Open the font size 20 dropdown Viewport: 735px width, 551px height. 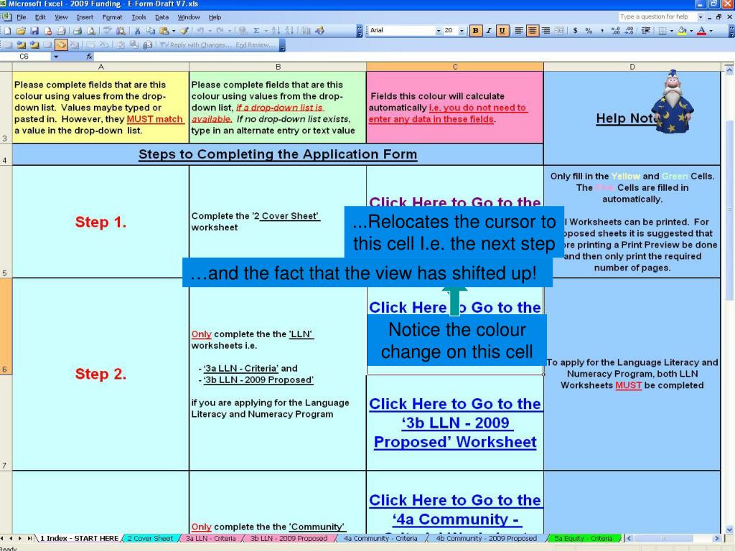click(462, 30)
